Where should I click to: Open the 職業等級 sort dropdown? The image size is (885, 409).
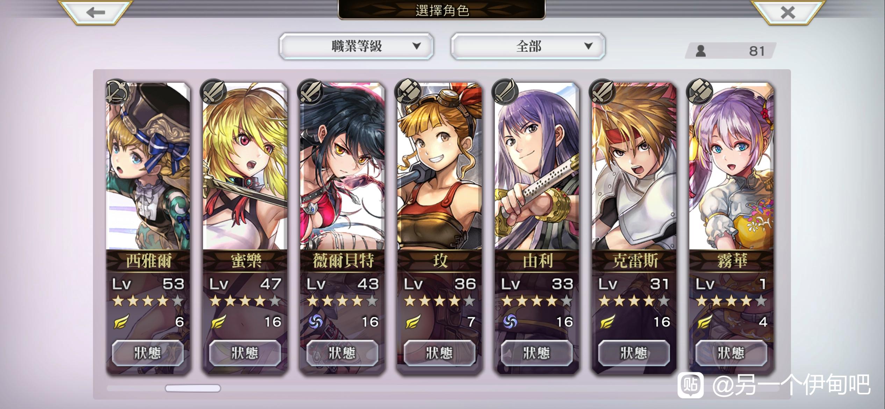tap(357, 46)
